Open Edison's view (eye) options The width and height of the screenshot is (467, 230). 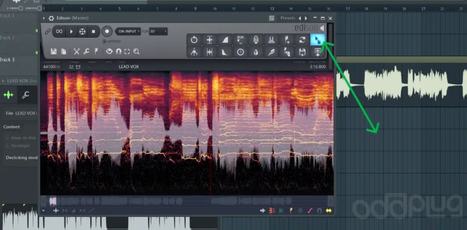[109, 52]
